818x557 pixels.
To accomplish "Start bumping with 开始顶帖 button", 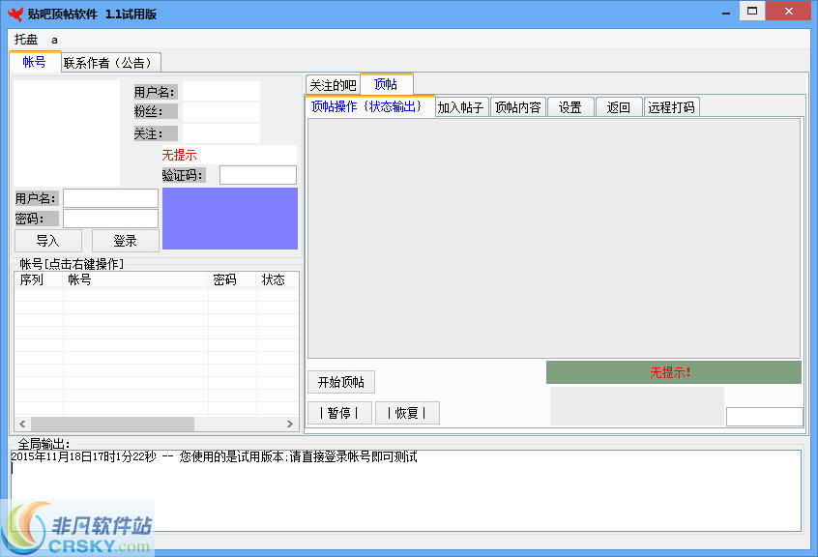I will pos(341,382).
